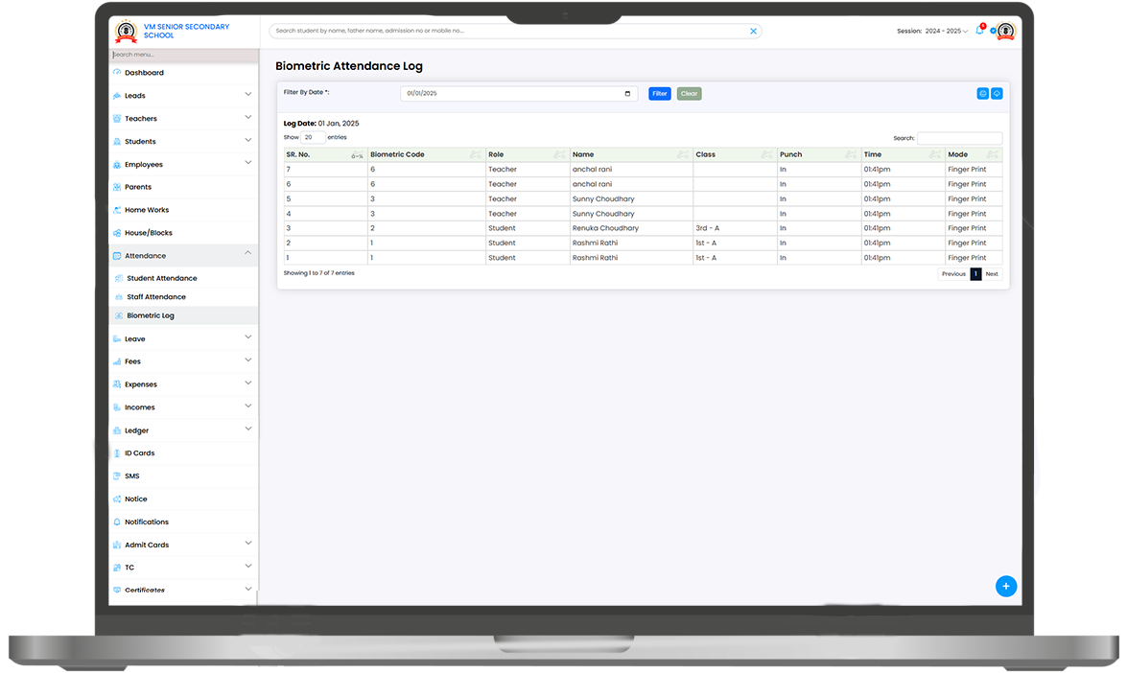
Task: Click the table Search input field
Action: tap(958, 138)
